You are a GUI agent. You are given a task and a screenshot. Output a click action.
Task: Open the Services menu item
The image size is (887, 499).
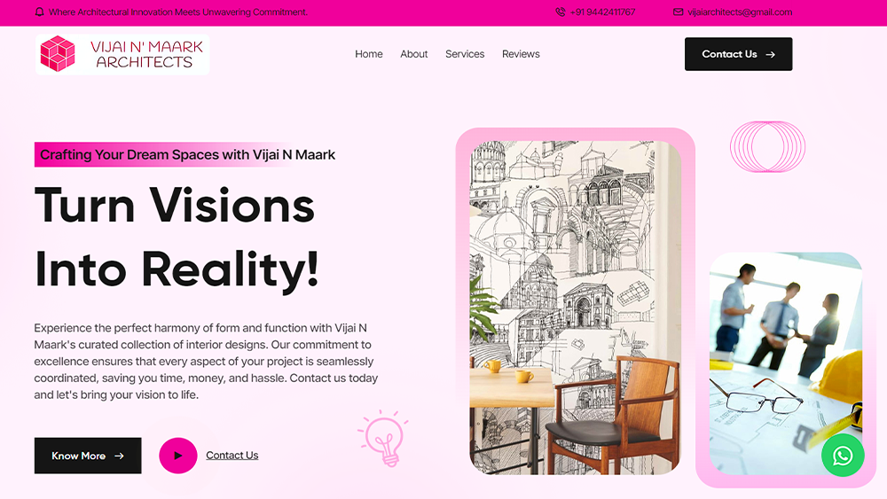coord(465,54)
